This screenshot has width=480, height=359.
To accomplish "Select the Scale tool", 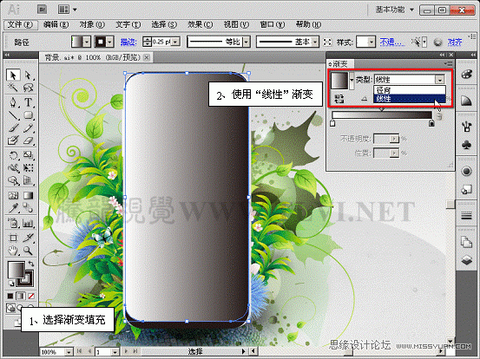I will (28, 155).
